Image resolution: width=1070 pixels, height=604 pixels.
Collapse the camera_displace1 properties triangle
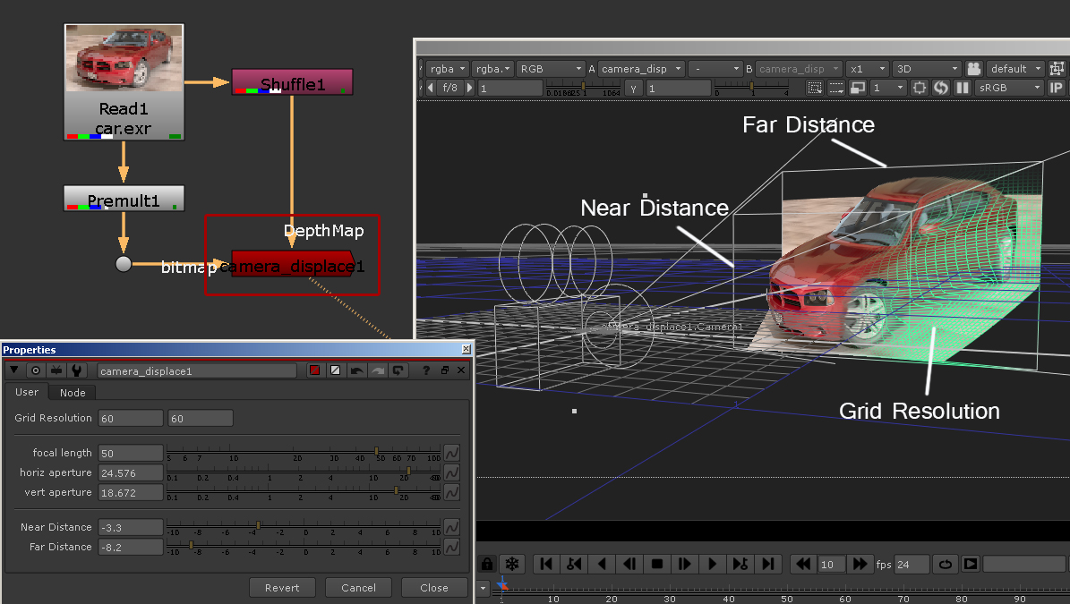coord(14,370)
